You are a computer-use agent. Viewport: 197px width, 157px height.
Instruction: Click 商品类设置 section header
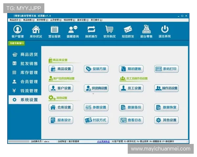tap(58, 60)
